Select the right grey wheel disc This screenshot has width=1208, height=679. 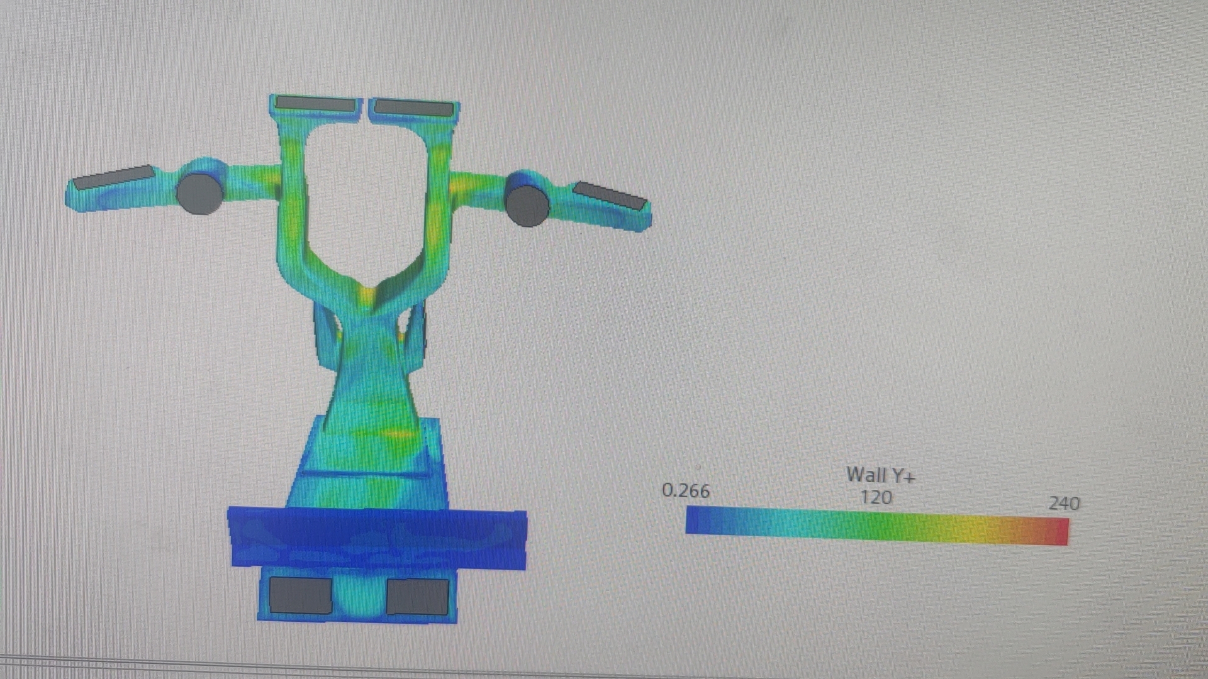tap(527, 205)
